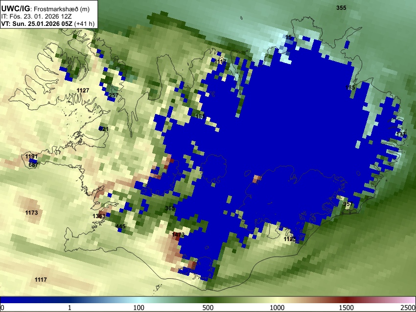Click the Frostmarkshæð (m) label
The height and width of the screenshot is (312, 416).
(x=62, y=9)
